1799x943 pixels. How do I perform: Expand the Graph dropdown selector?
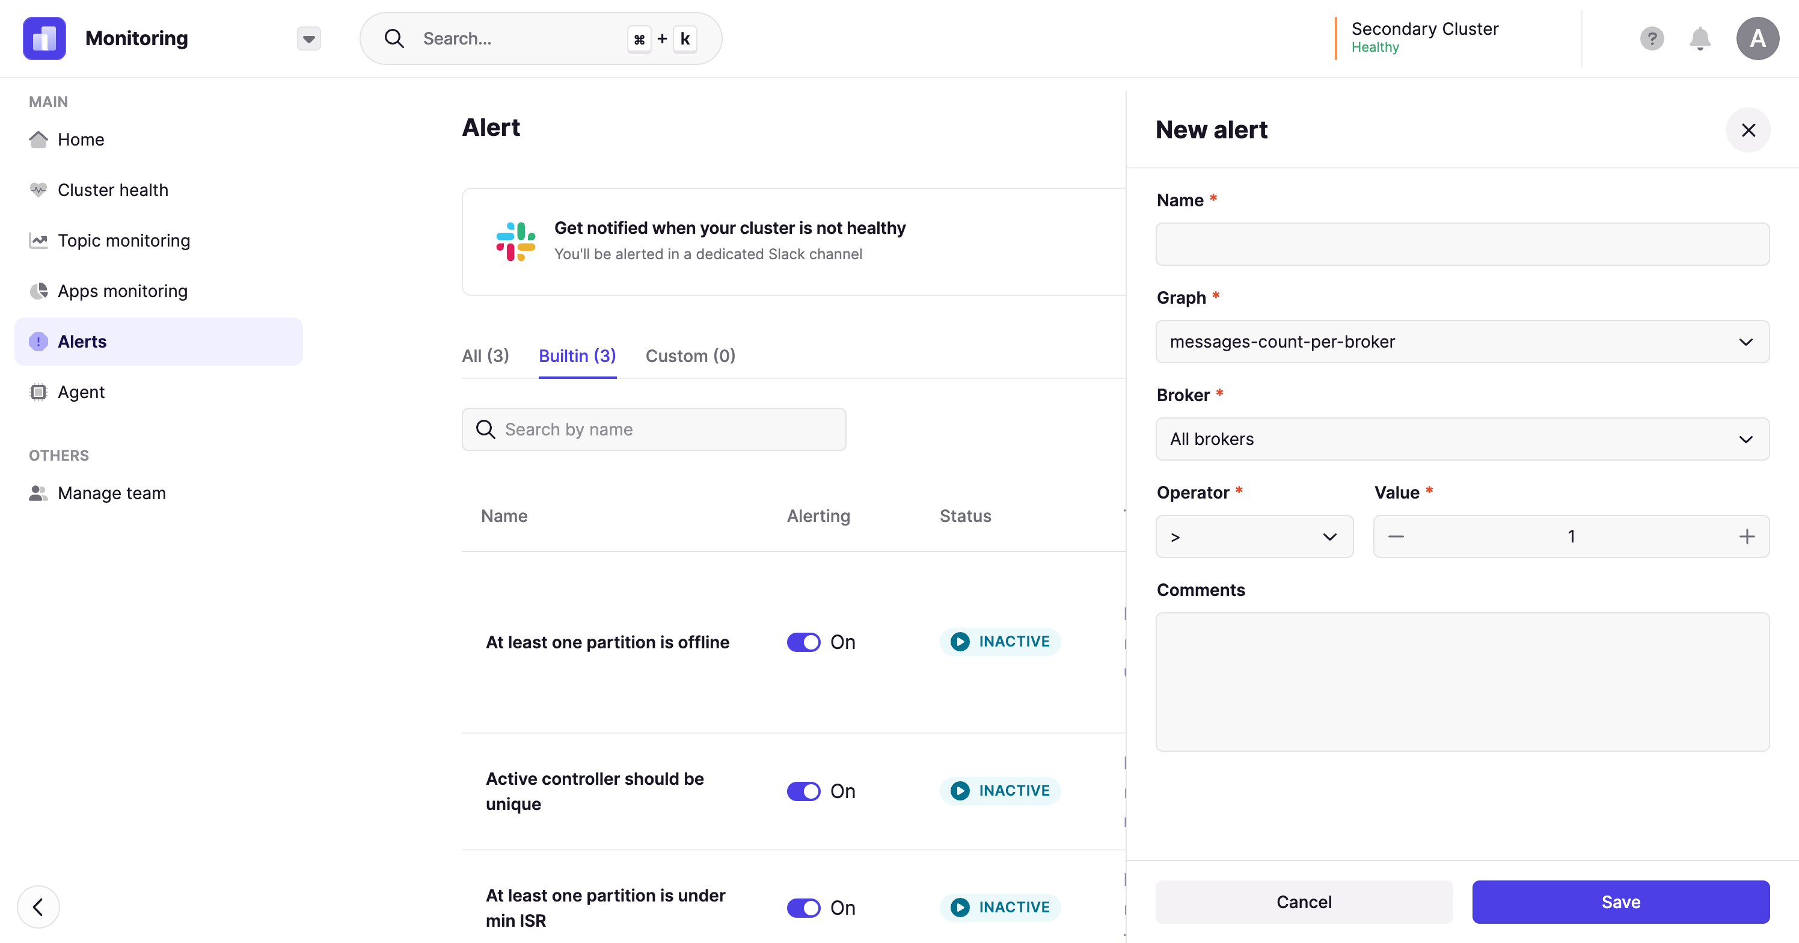tap(1462, 342)
